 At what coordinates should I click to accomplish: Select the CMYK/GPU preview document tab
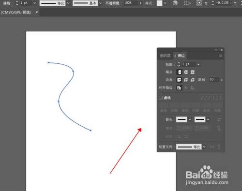tap(16, 13)
